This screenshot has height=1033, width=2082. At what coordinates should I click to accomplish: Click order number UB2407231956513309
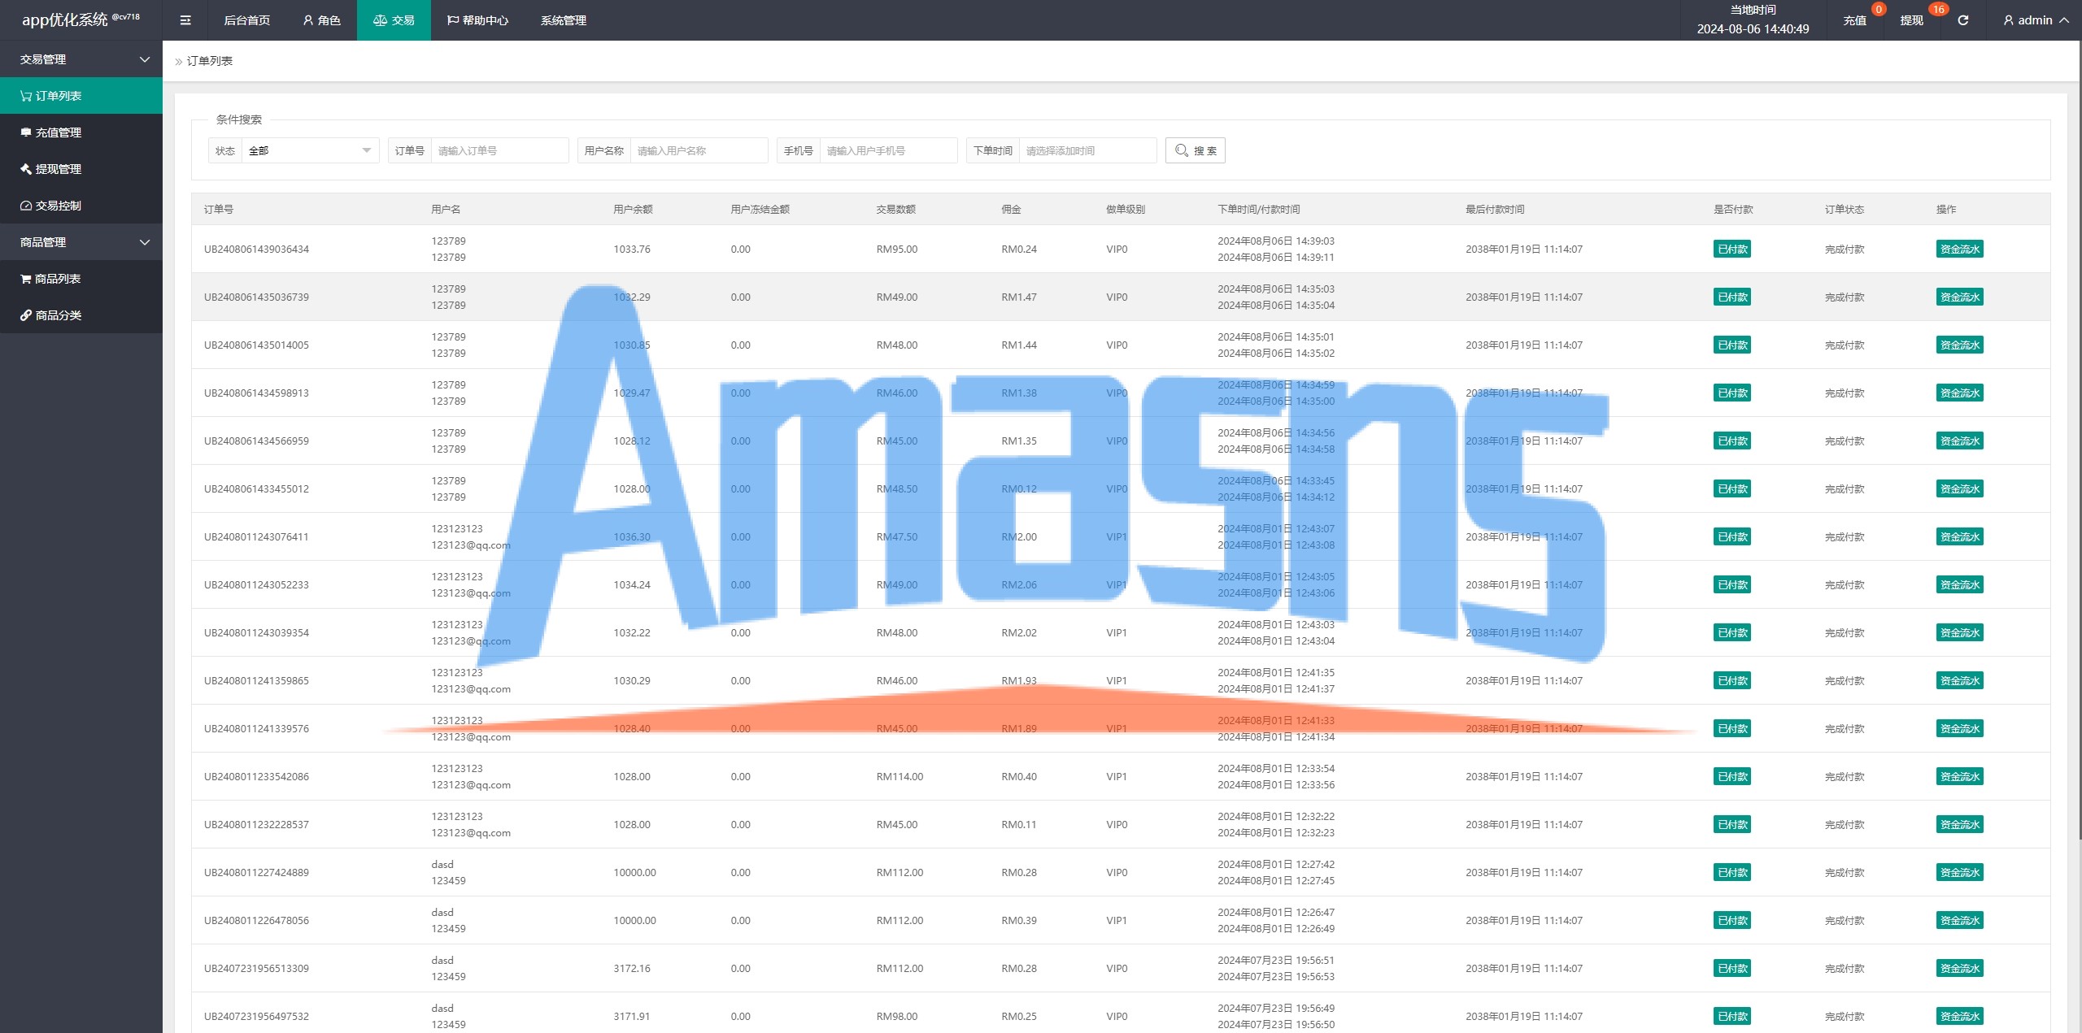[x=256, y=968]
